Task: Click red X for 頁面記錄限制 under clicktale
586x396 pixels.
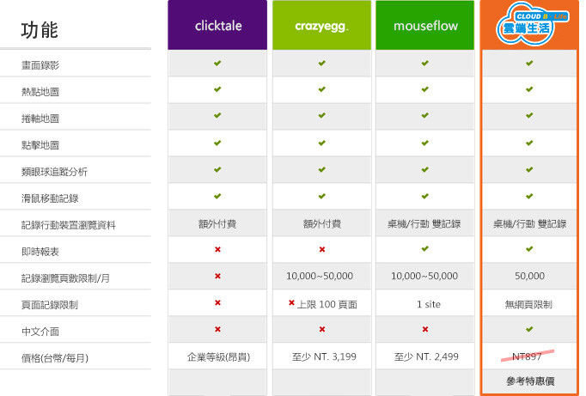Action: [x=218, y=302]
